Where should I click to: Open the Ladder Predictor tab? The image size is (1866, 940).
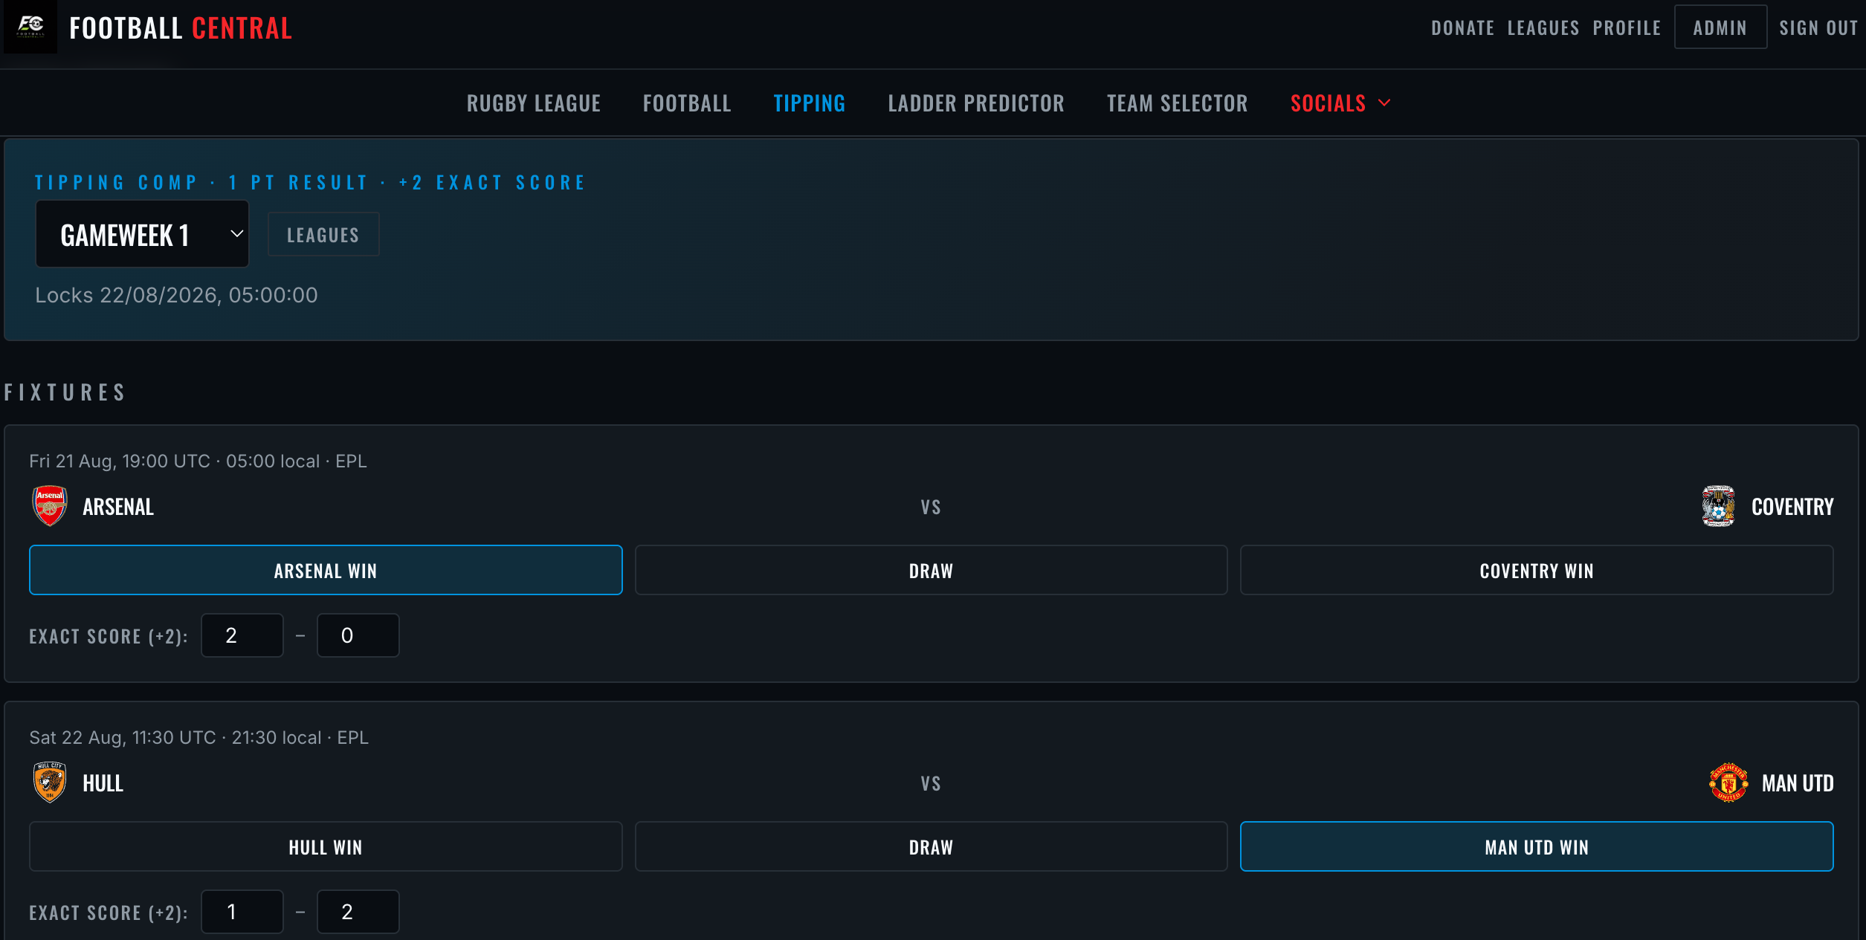[976, 103]
